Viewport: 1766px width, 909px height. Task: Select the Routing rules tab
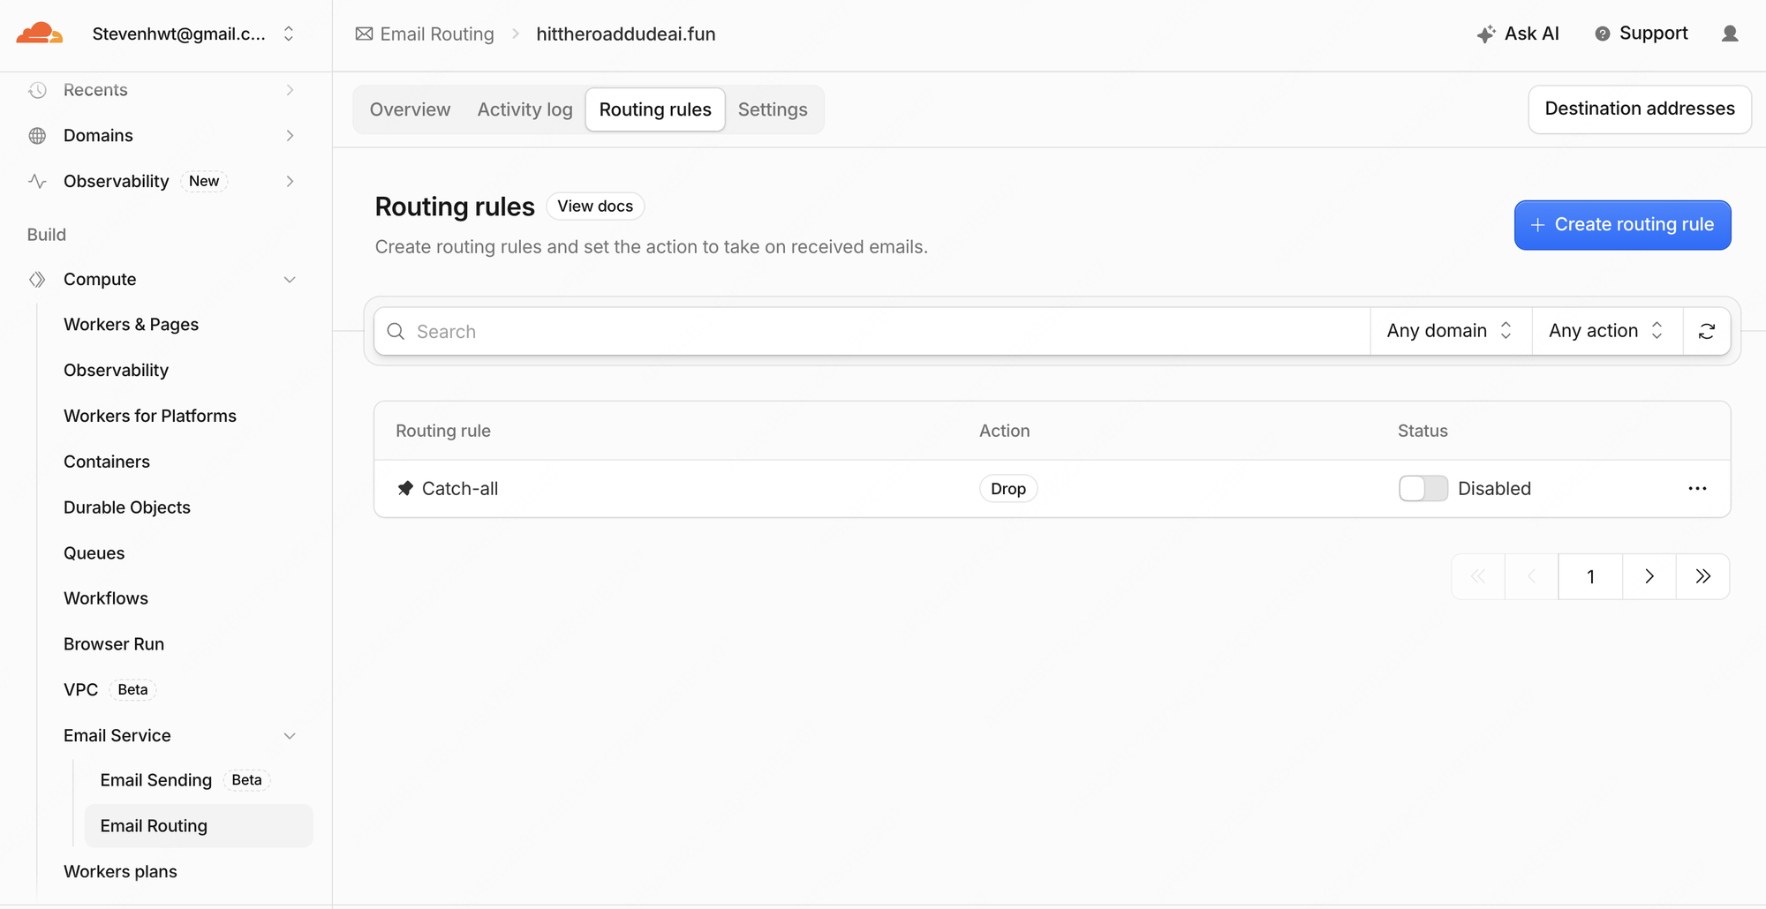(x=655, y=109)
